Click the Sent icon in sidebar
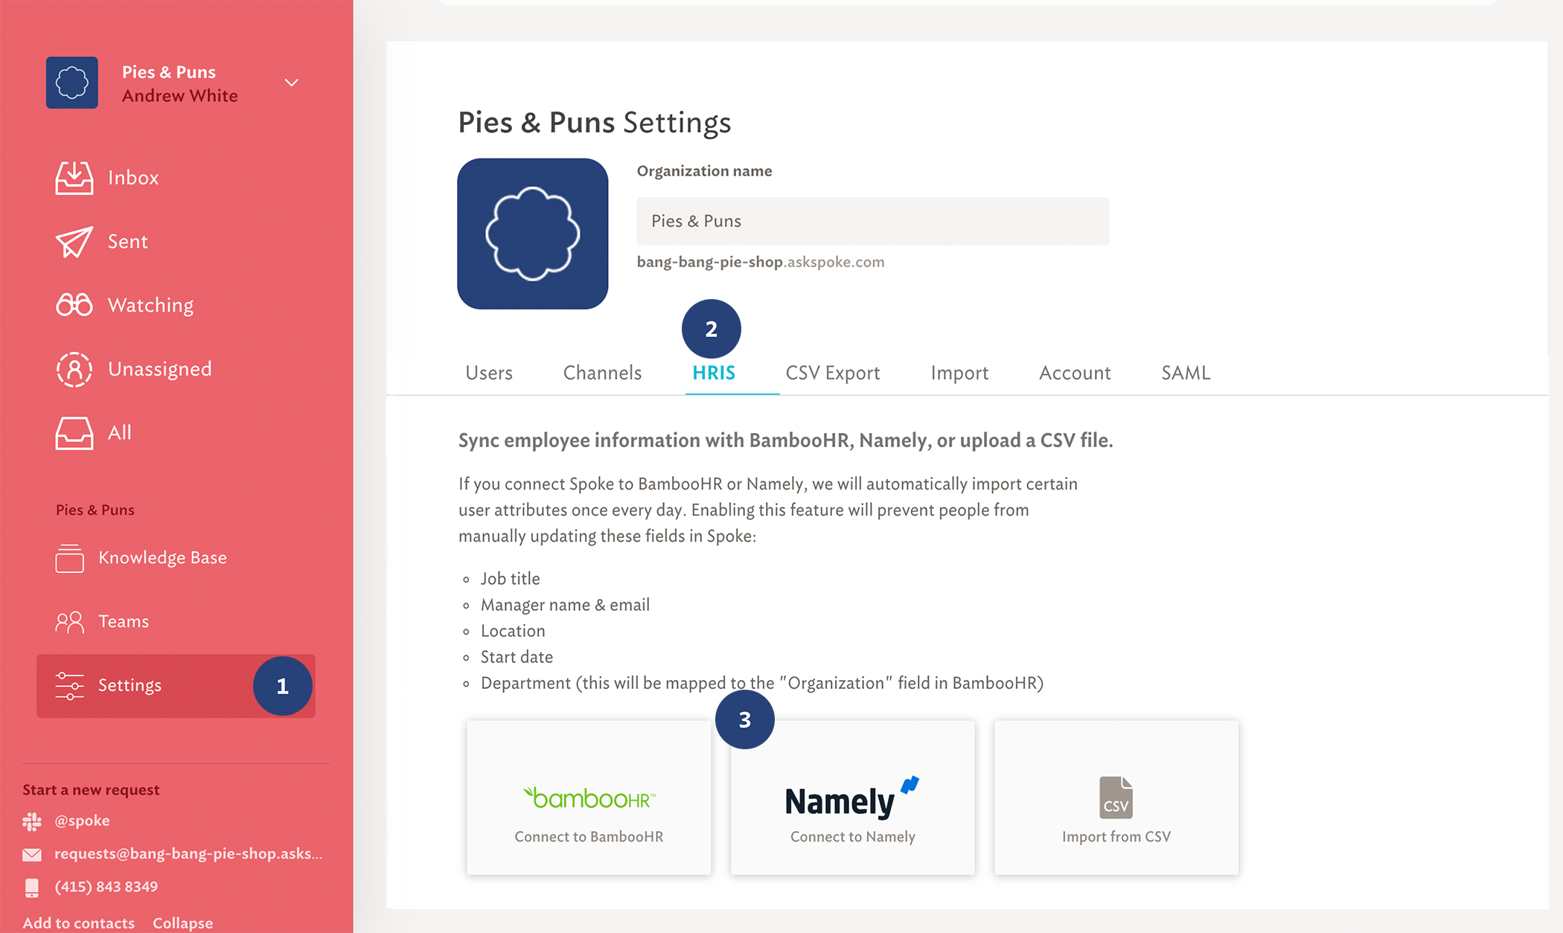 tap(74, 241)
